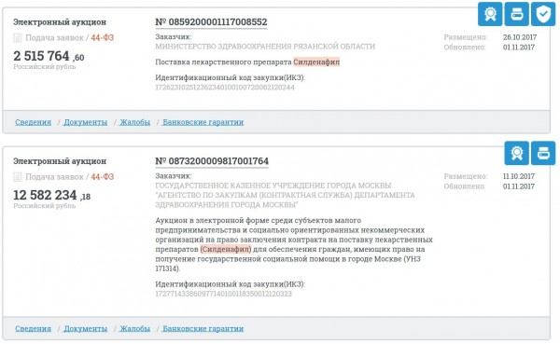Open auction № 0859200001117008552
This screenshot has width=560, height=344.
tap(211, 22)
